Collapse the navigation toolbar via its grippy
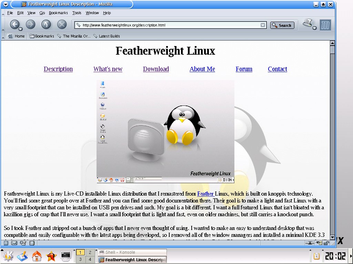This screenshot has height=264, width=353. 3,24
